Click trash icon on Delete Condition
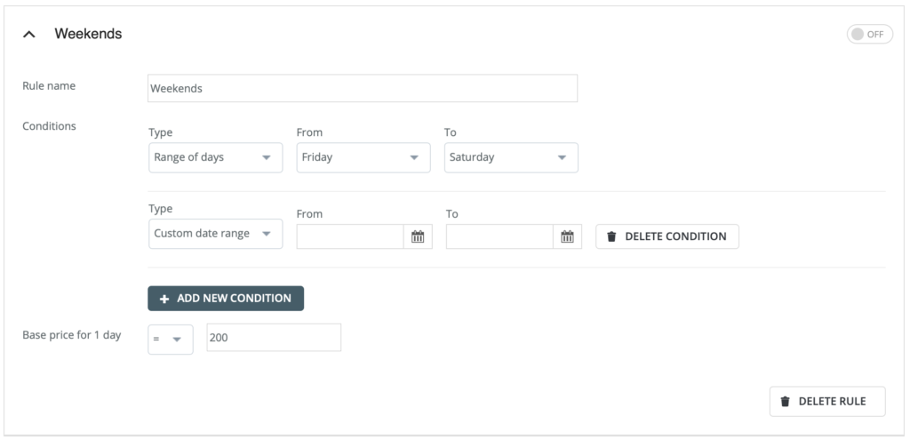 [x=611, y=236]
